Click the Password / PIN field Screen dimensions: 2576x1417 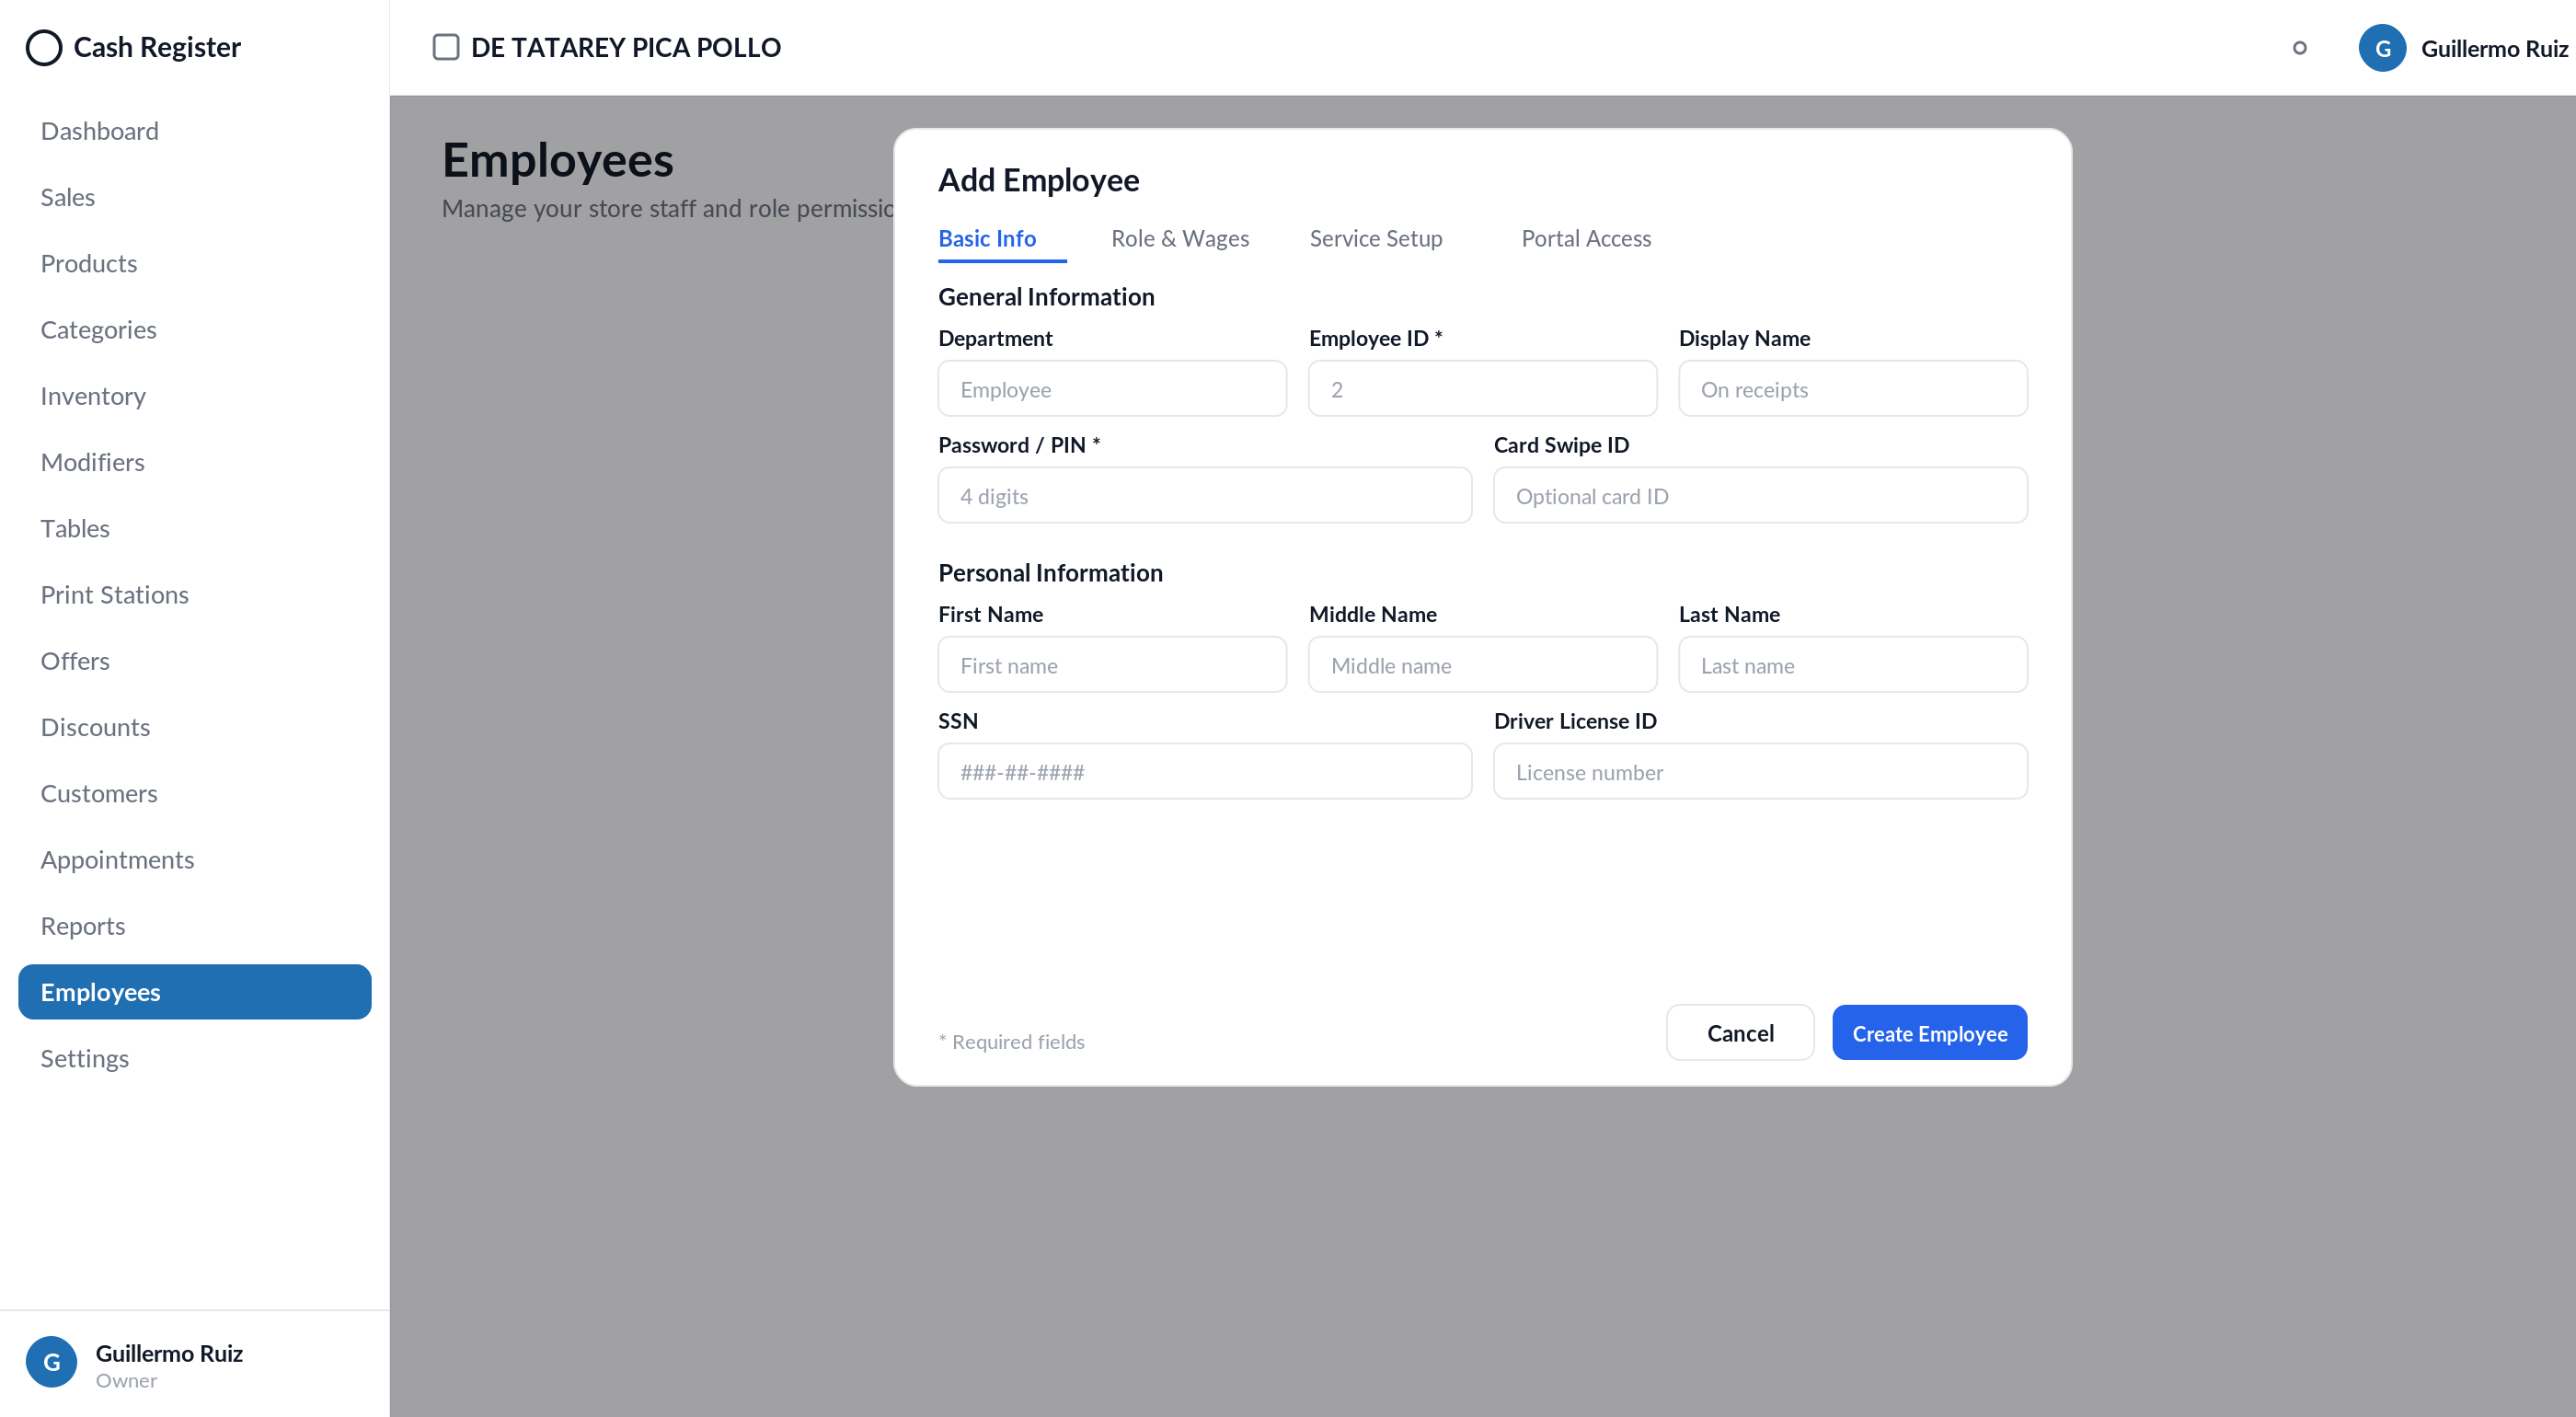tap(1205, 495)
